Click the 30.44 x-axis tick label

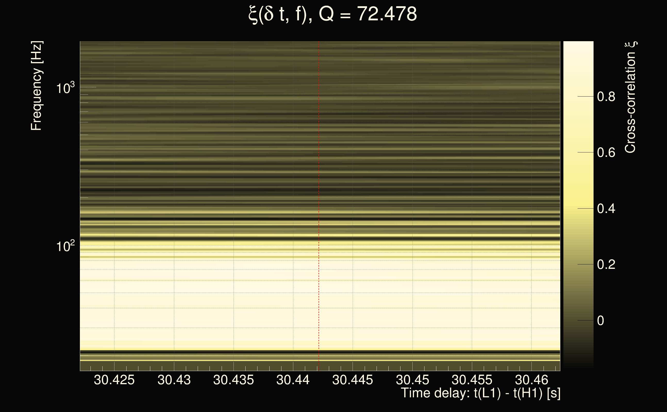pos(293,380)
